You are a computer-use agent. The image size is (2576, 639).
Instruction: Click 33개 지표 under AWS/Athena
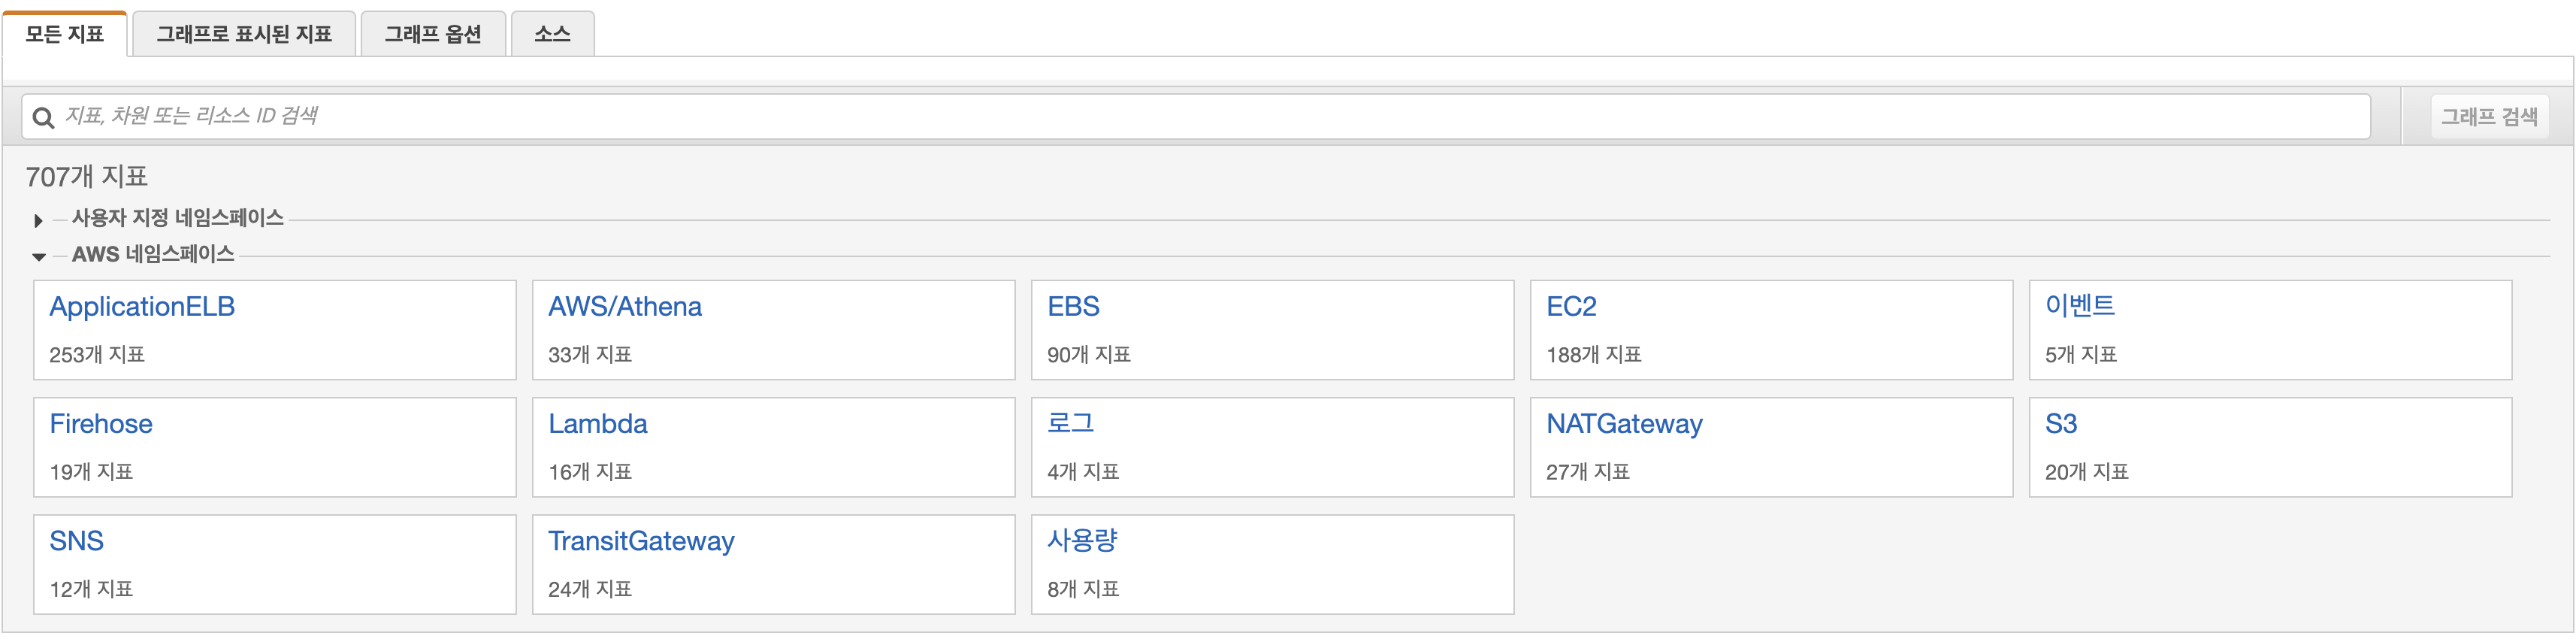[x=590, y=355]
